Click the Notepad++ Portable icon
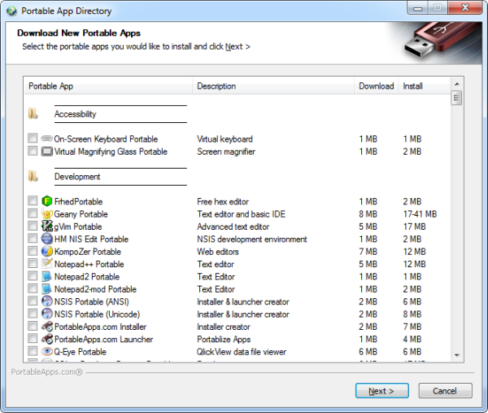This screenshot has width=488, height=413. click(x=46, y=264)
